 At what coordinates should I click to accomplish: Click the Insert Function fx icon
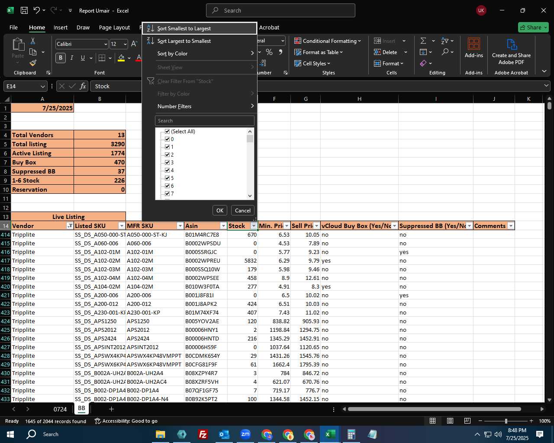point(83,86)
